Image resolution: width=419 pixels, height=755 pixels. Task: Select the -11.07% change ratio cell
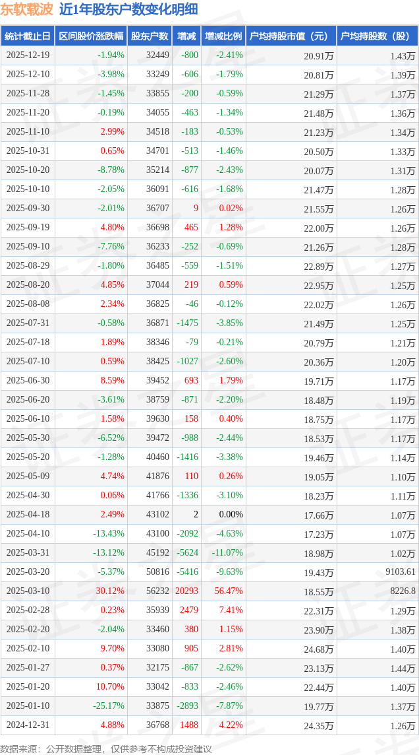point(227,552)
